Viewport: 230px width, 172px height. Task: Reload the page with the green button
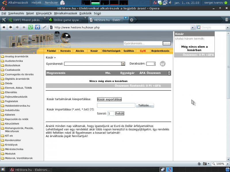coord(31,27)
